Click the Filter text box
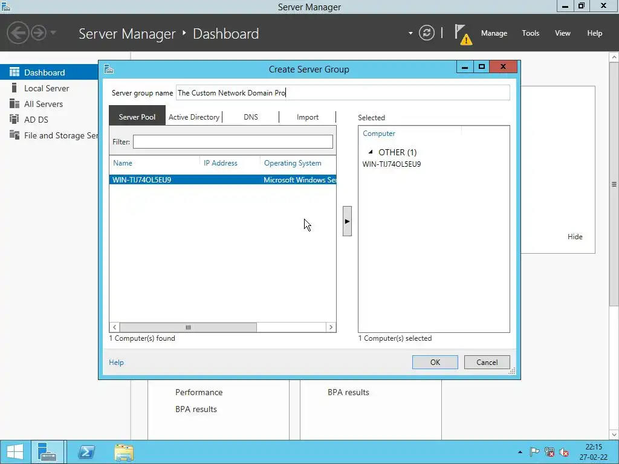Image resolution: width=619 pixels, height=464 pixels. (x=233, y=141)
